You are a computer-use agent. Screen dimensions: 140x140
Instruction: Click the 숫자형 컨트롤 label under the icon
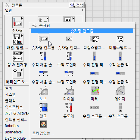pos(43,48)
